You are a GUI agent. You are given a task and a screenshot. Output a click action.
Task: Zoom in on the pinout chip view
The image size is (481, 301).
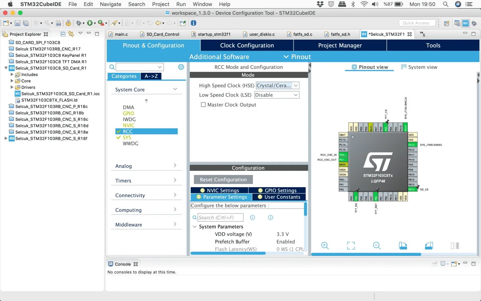pyautogui.click(x=325, y=246)
